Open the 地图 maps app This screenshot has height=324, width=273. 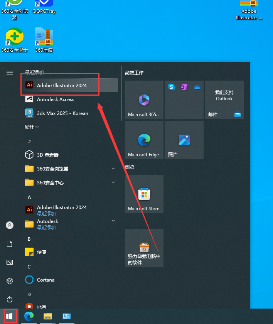tap(71, 306)
